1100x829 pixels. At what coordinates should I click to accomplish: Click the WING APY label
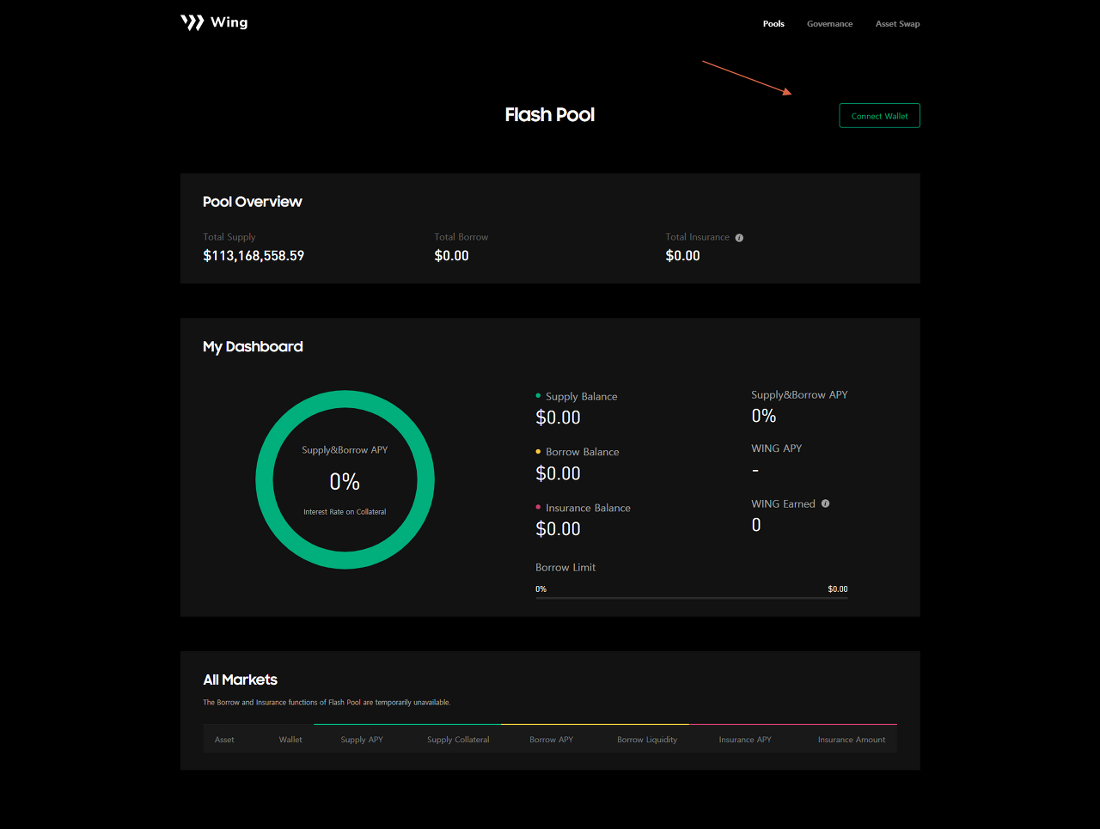tap(777, 448)
